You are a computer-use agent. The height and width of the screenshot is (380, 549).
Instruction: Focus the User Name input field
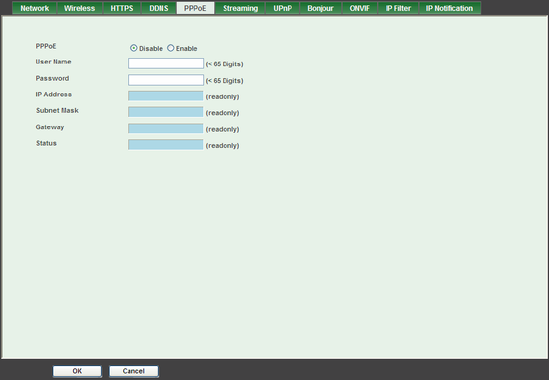coord(166,64)
